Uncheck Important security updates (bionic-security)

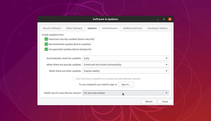click(46, 39)
